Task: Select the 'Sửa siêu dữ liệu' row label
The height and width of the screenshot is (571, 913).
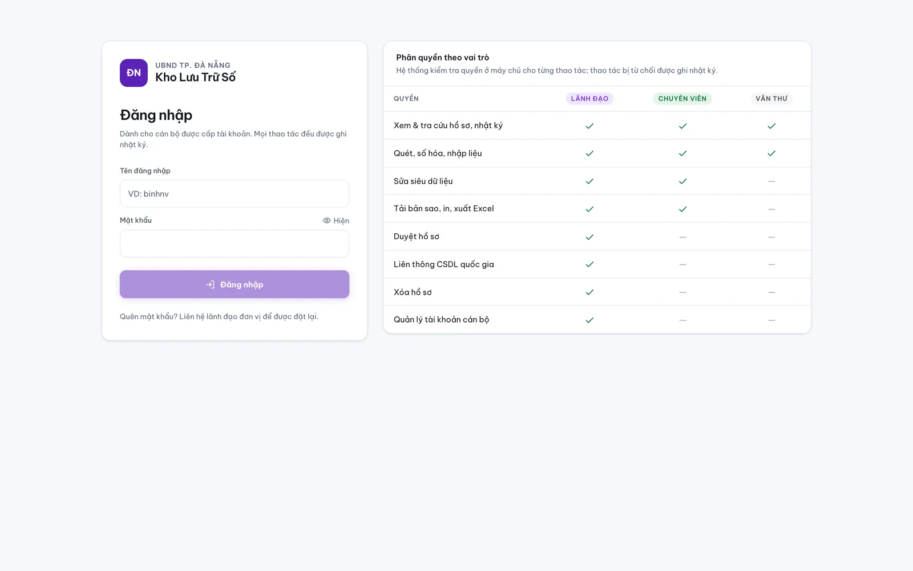Action: (x=423, y=182)
